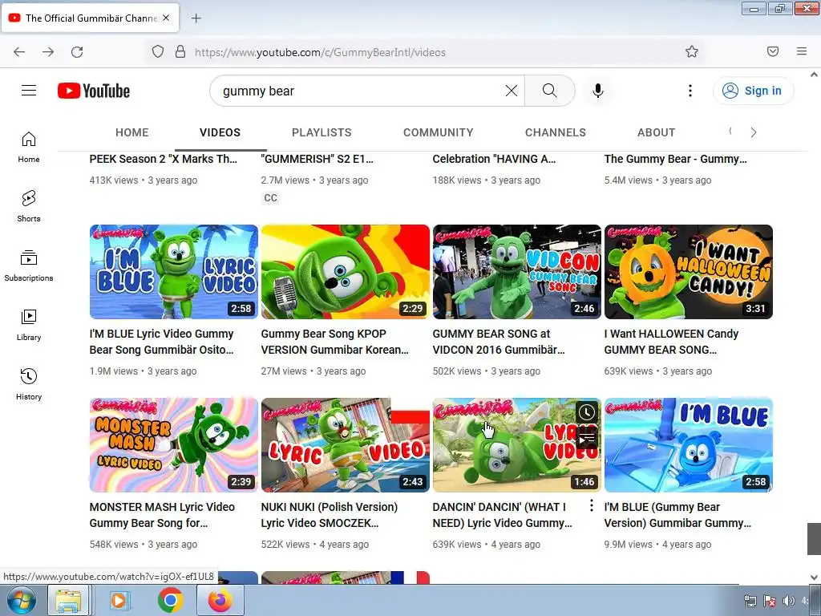Click the page scrollbar thumb
The height and width of the screenshot is (616, 821).
pos(814,538)
